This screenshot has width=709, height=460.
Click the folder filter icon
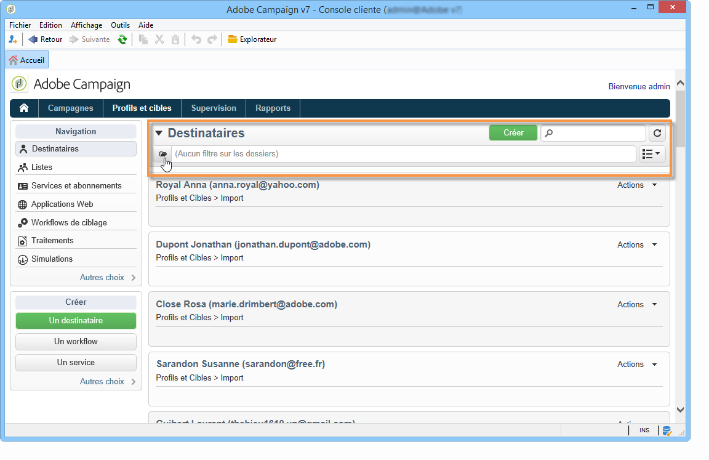[162, 154]
